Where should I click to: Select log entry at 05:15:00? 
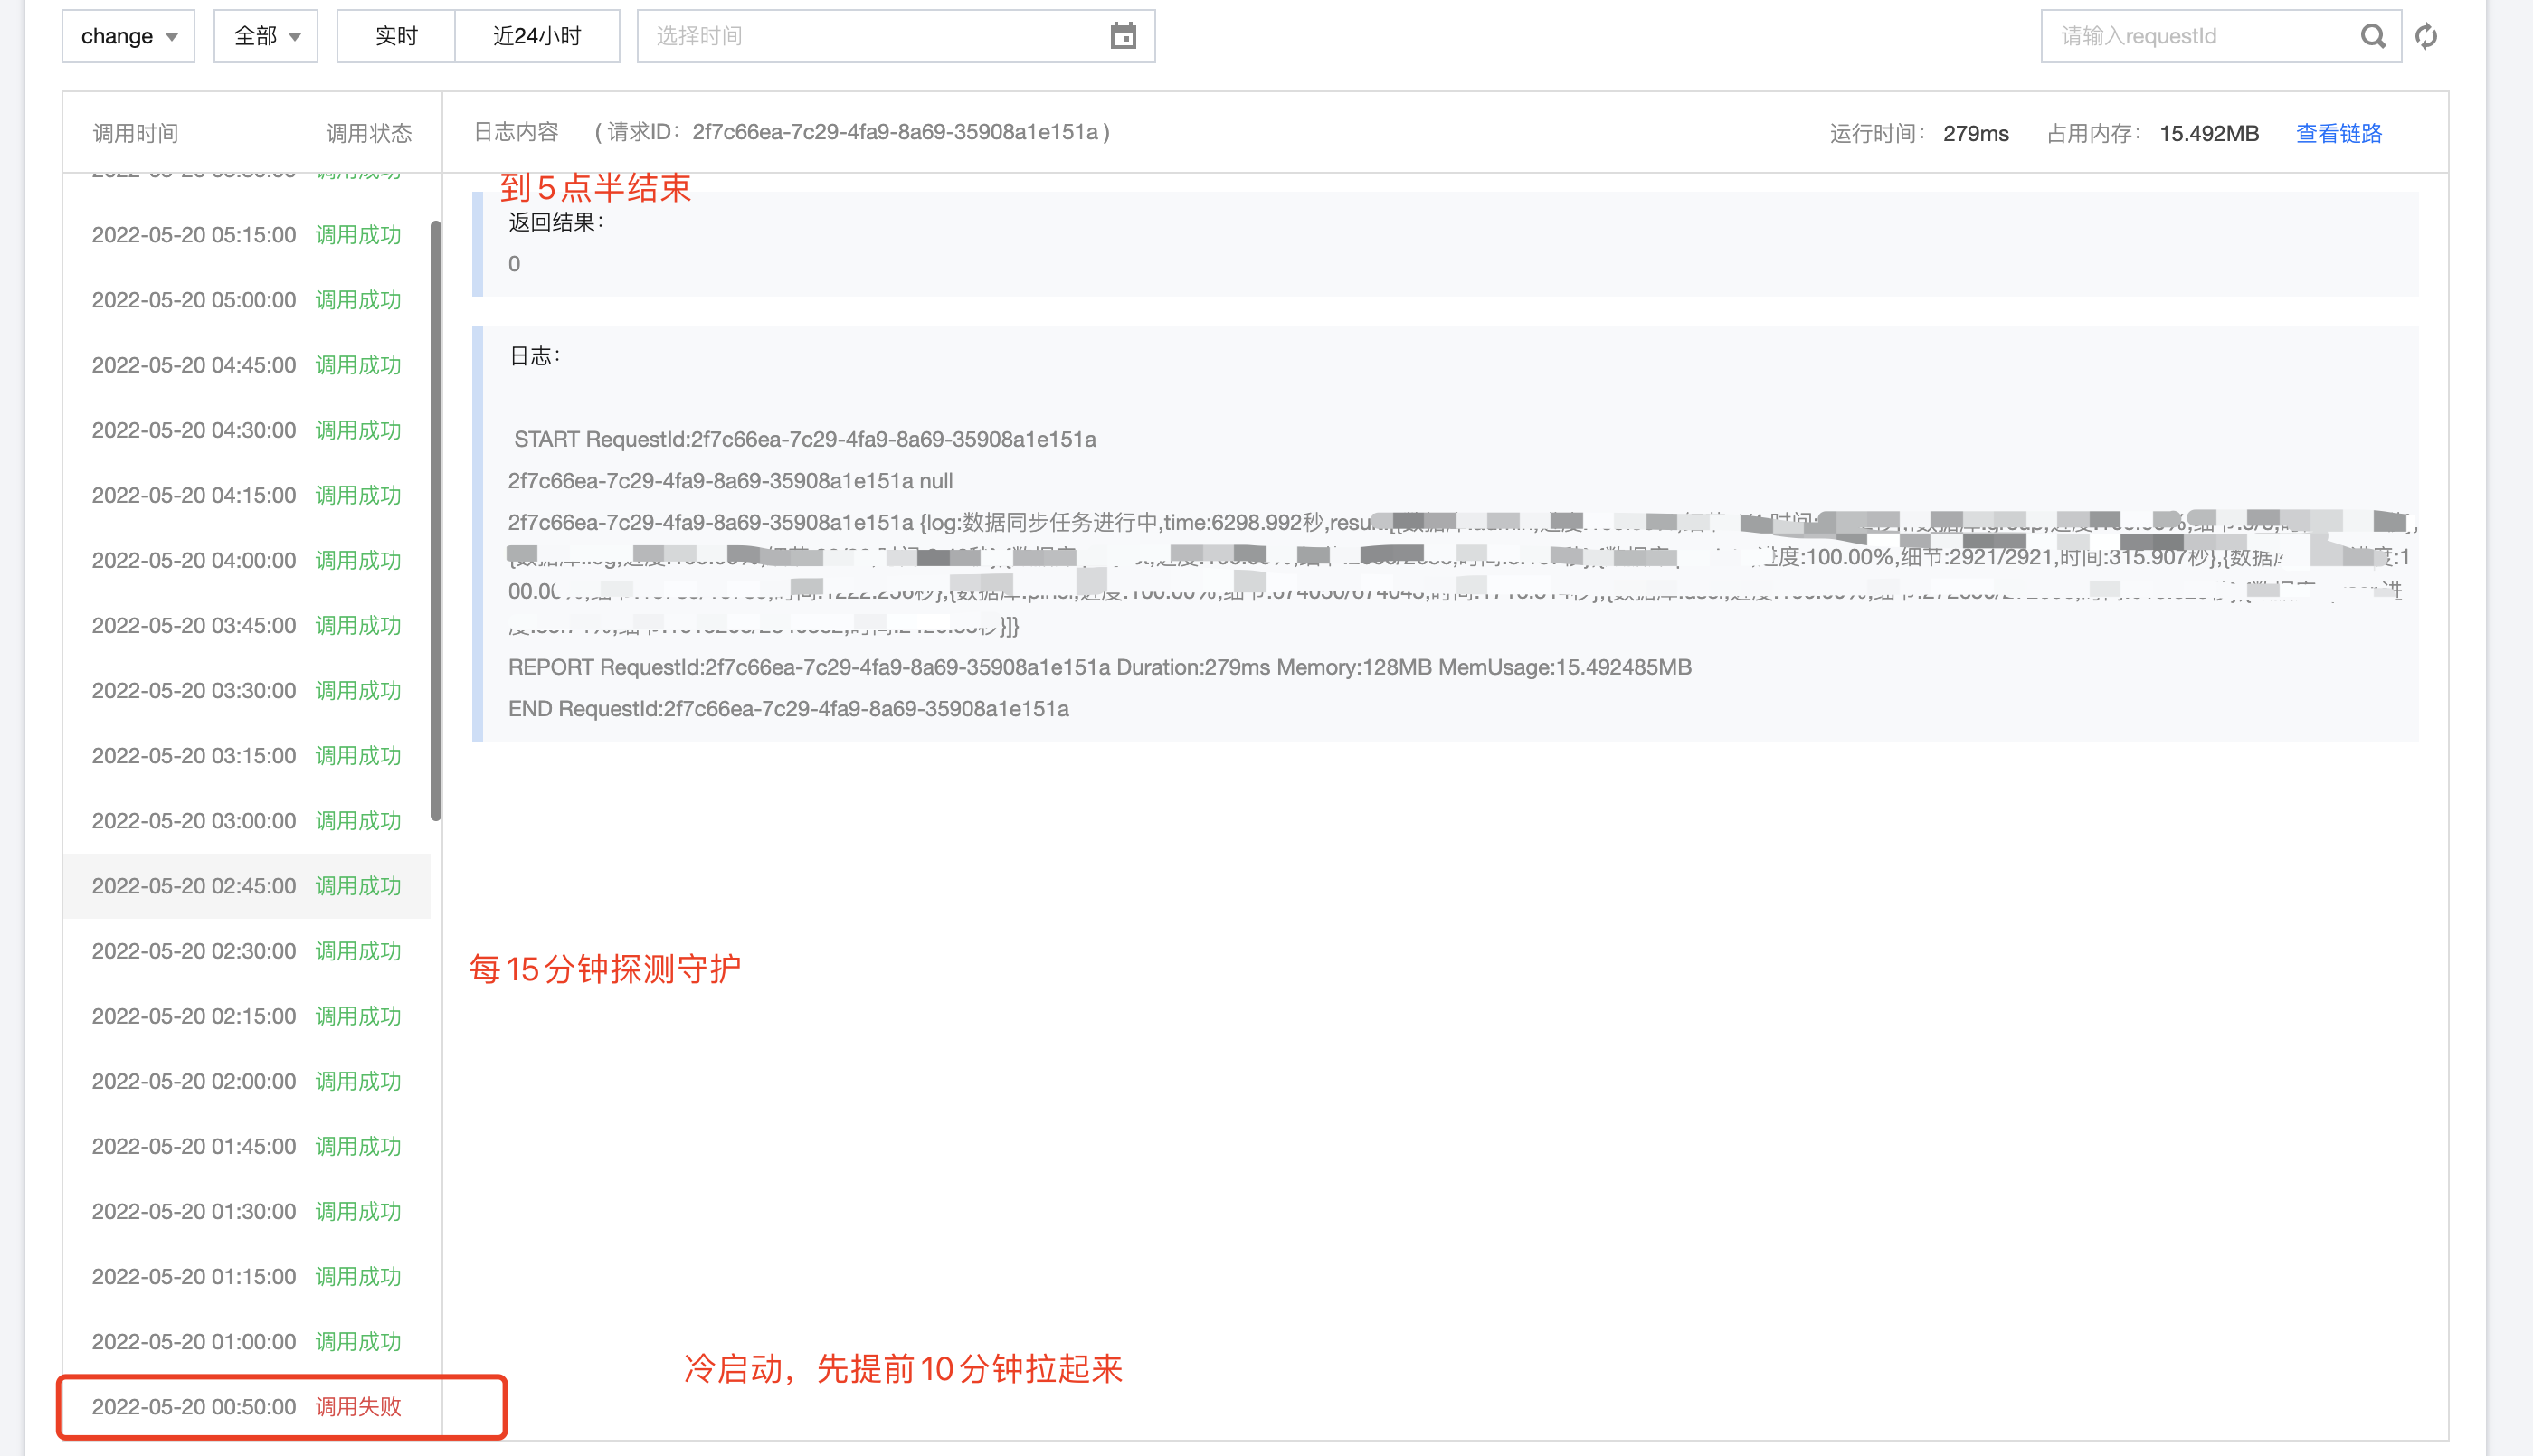[246, 235]
